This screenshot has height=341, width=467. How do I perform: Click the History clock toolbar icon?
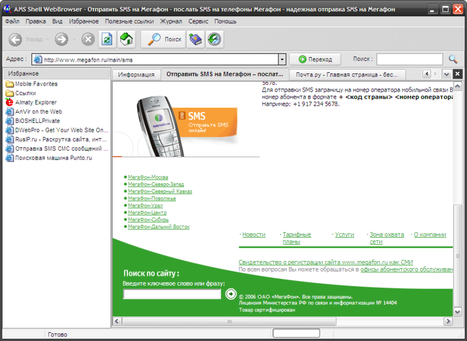point(214,39)
